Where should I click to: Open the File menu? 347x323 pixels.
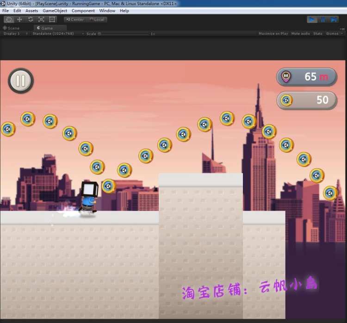pyautogui.click(x=6, y=11)
